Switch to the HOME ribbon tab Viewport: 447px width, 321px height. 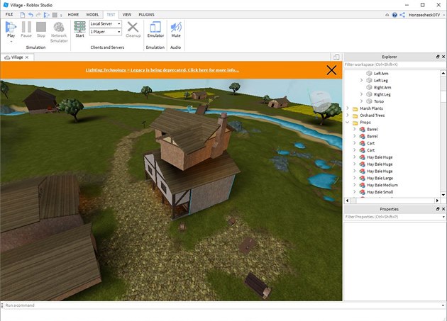[x=73, y=14]
